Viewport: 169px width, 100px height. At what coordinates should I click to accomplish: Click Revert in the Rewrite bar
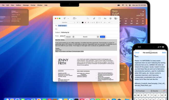(68, 37)
